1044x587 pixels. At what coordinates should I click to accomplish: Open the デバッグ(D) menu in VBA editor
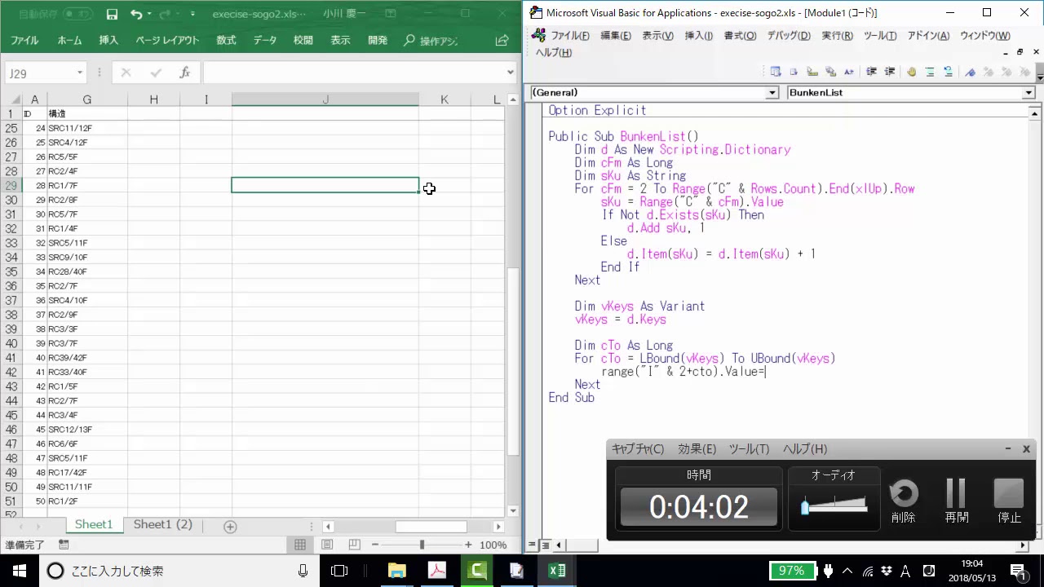tap(788, 36)
